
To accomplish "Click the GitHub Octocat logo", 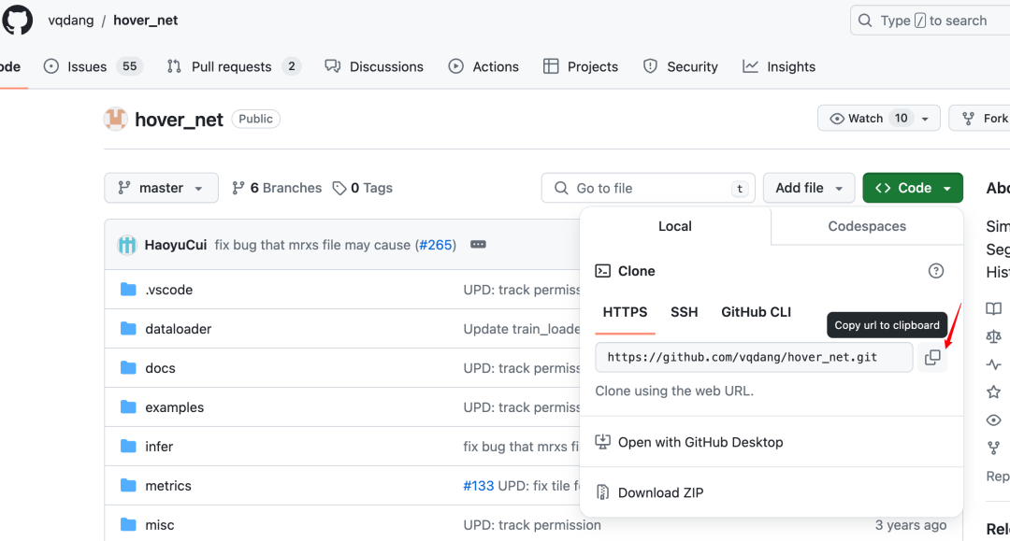I will point(18,20).
